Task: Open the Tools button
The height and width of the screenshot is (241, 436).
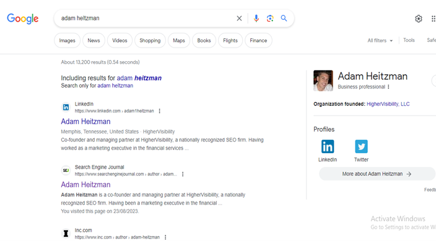Action: [x=409, y=40]
